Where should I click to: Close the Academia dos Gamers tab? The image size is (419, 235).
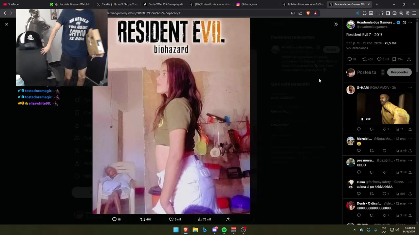(x=369, y=4)
